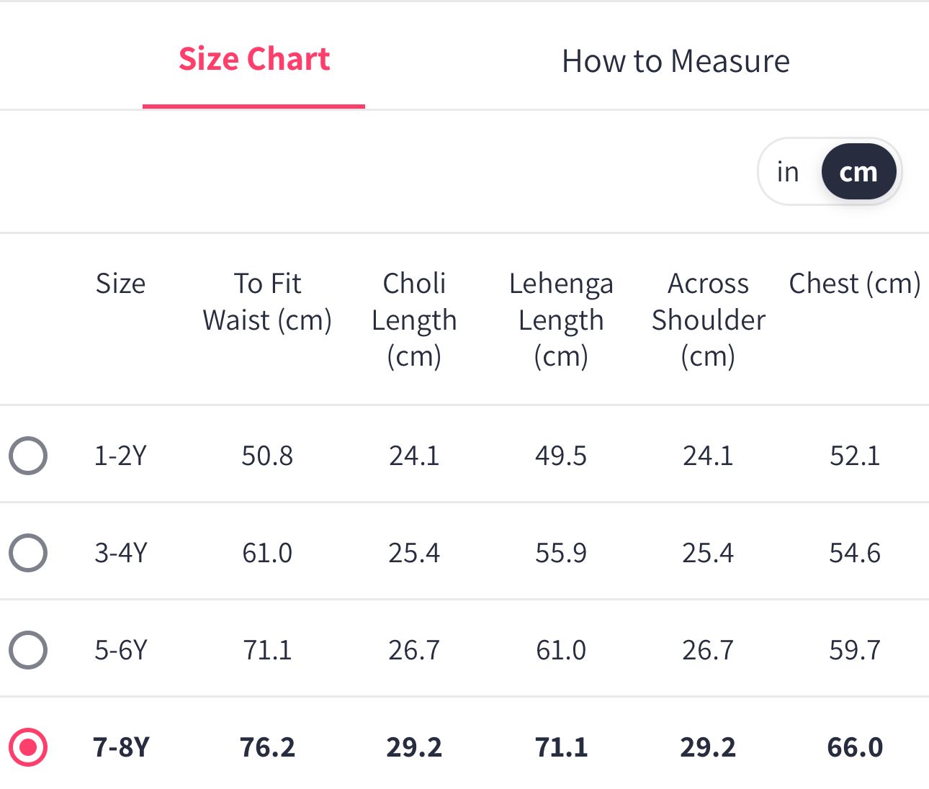Switch units to inches

(788, 172)
